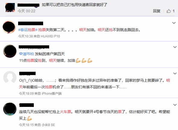Image resolution: width=178 pixels, height=130 pixels.
Task: Click the iPhone客户端 source link
Action: (x=52, y=93)
